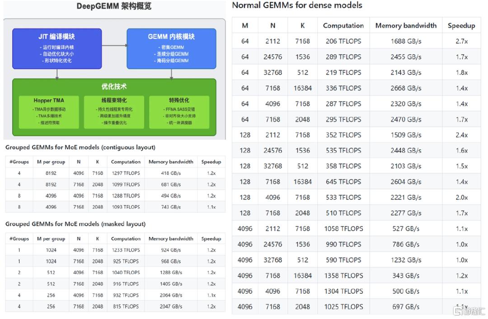Click the "1232 GB/s" cell

[406, 260]
